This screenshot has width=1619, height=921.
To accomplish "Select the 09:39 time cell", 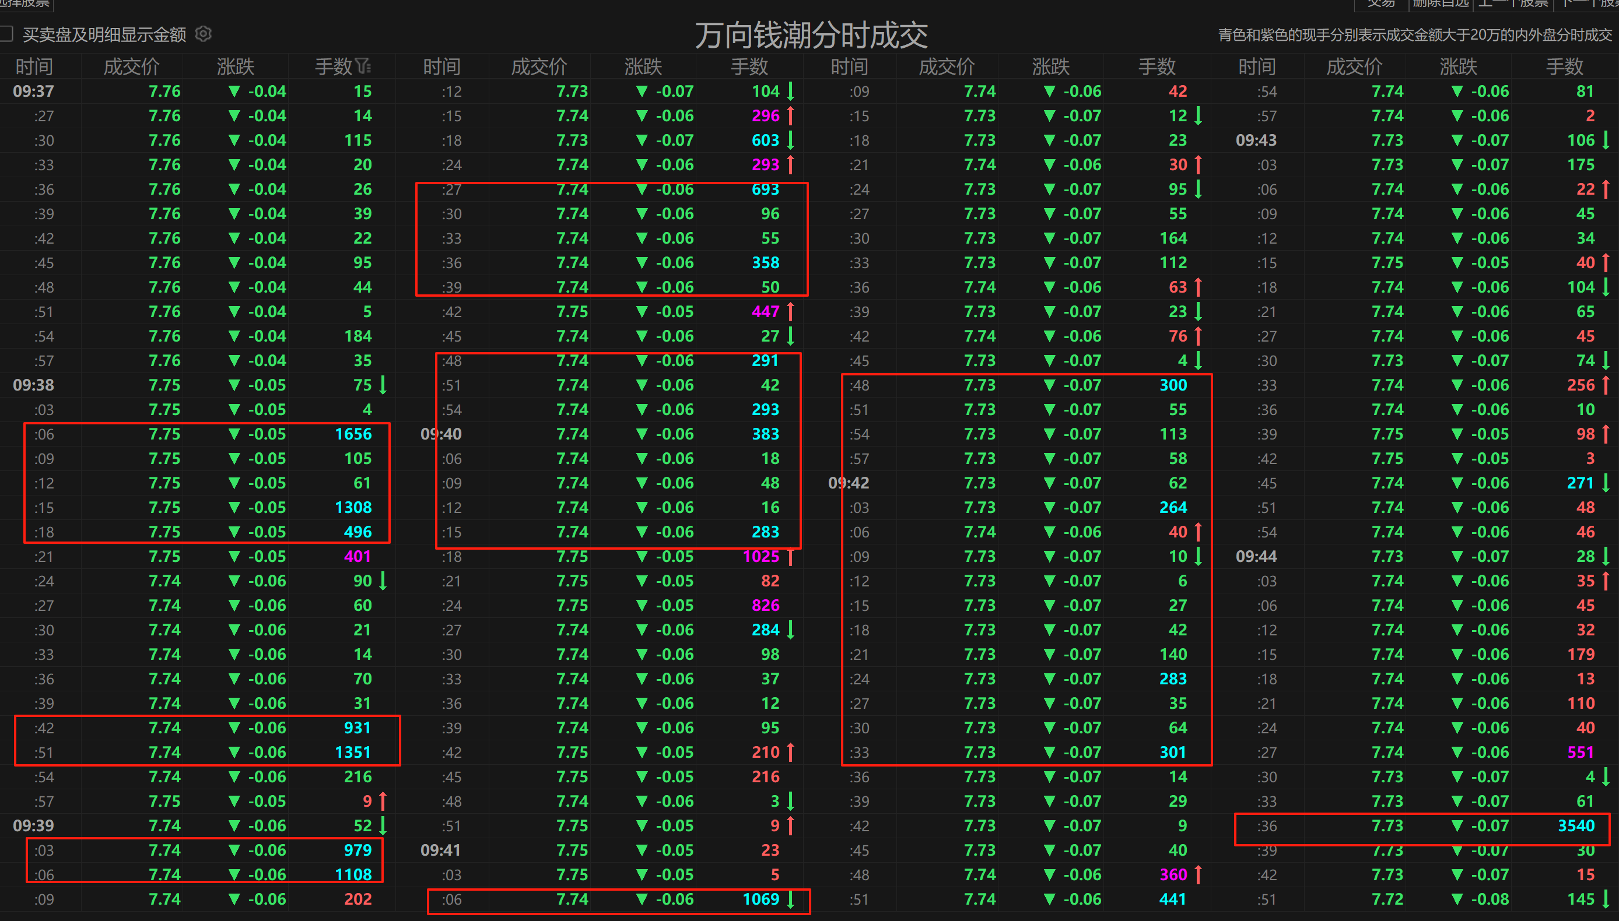I will pos(33,825).
